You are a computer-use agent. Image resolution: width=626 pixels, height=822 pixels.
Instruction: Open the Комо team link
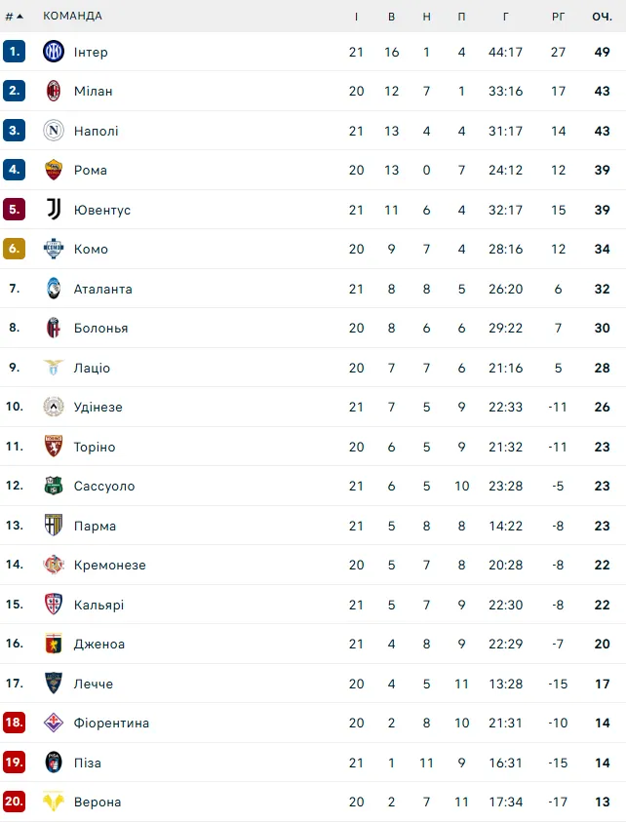pos(91,250)
